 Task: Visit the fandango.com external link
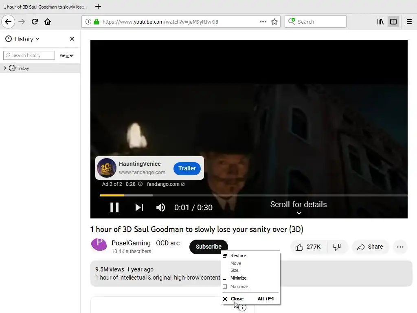[165, 184]
